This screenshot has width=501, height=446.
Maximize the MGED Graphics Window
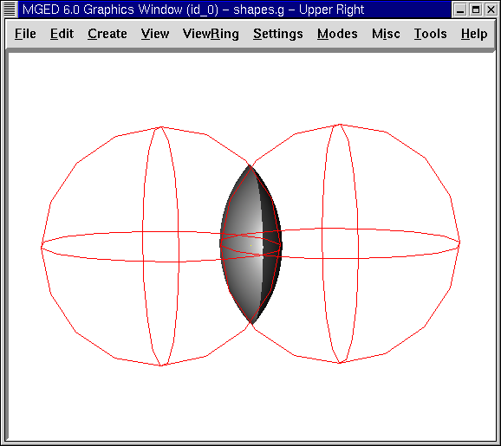(x=476, y=10)
